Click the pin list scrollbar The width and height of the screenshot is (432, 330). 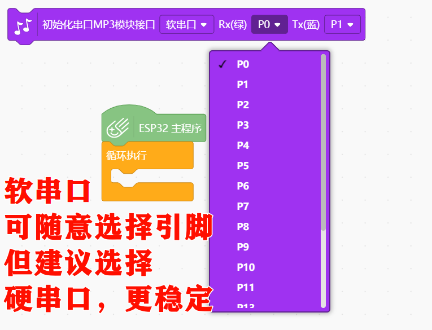(323, 143)
